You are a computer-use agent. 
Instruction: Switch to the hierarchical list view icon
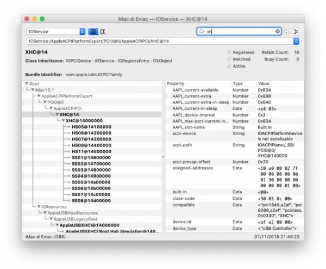pyautogui.click(x=93, y=32)
